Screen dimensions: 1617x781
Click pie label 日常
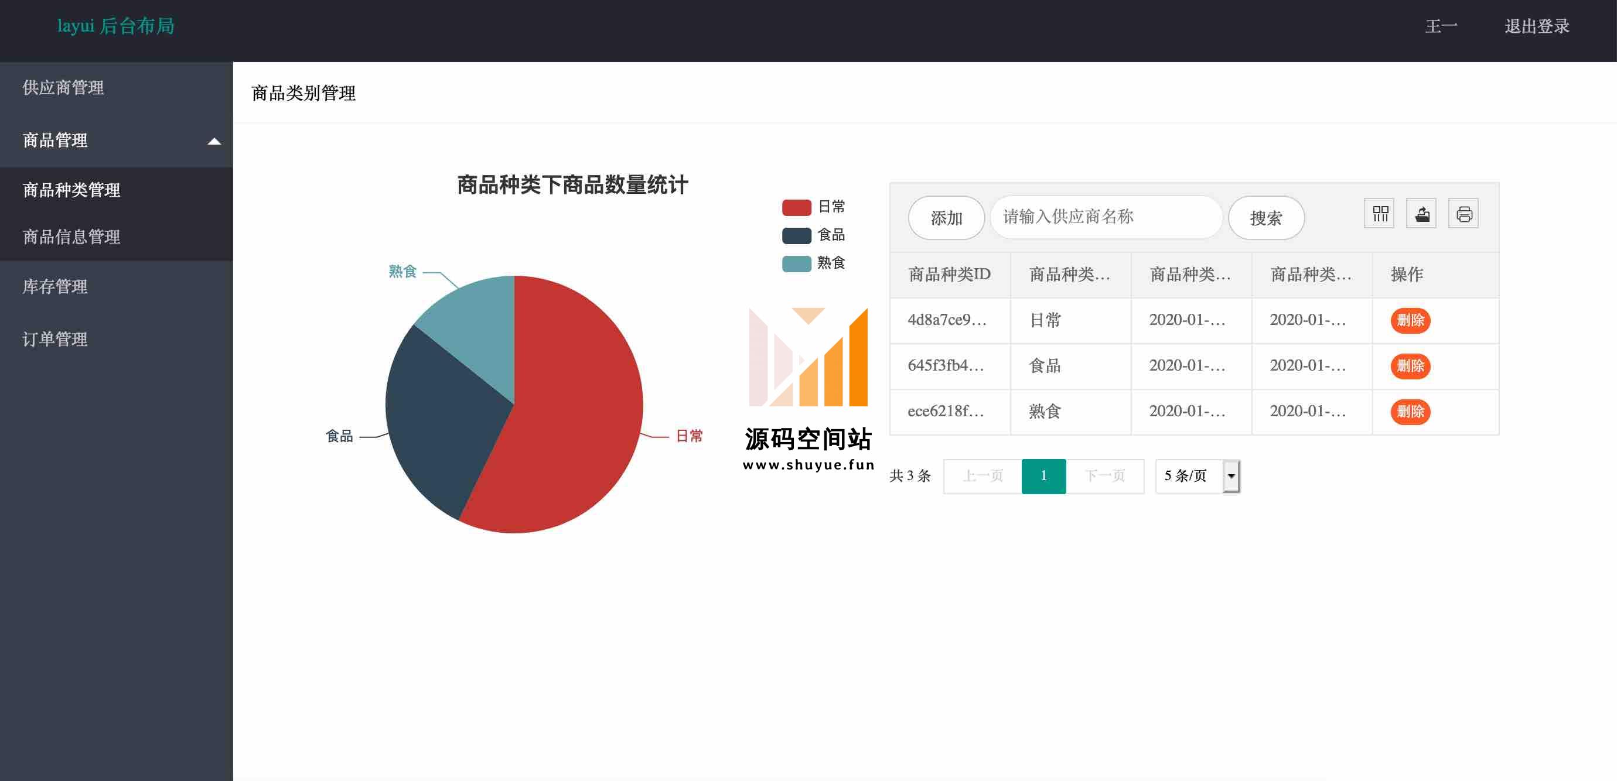[x=688, y=436]
